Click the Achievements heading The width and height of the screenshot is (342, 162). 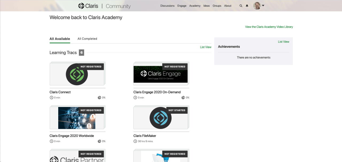229,47
